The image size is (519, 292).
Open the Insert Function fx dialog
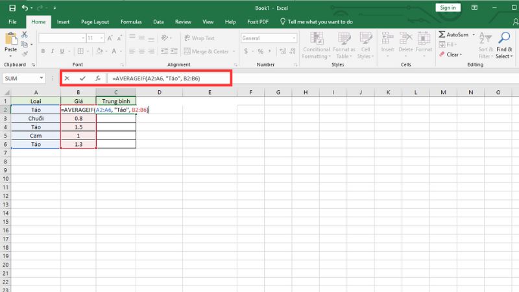pyautogui.click(x=97, y=78)
